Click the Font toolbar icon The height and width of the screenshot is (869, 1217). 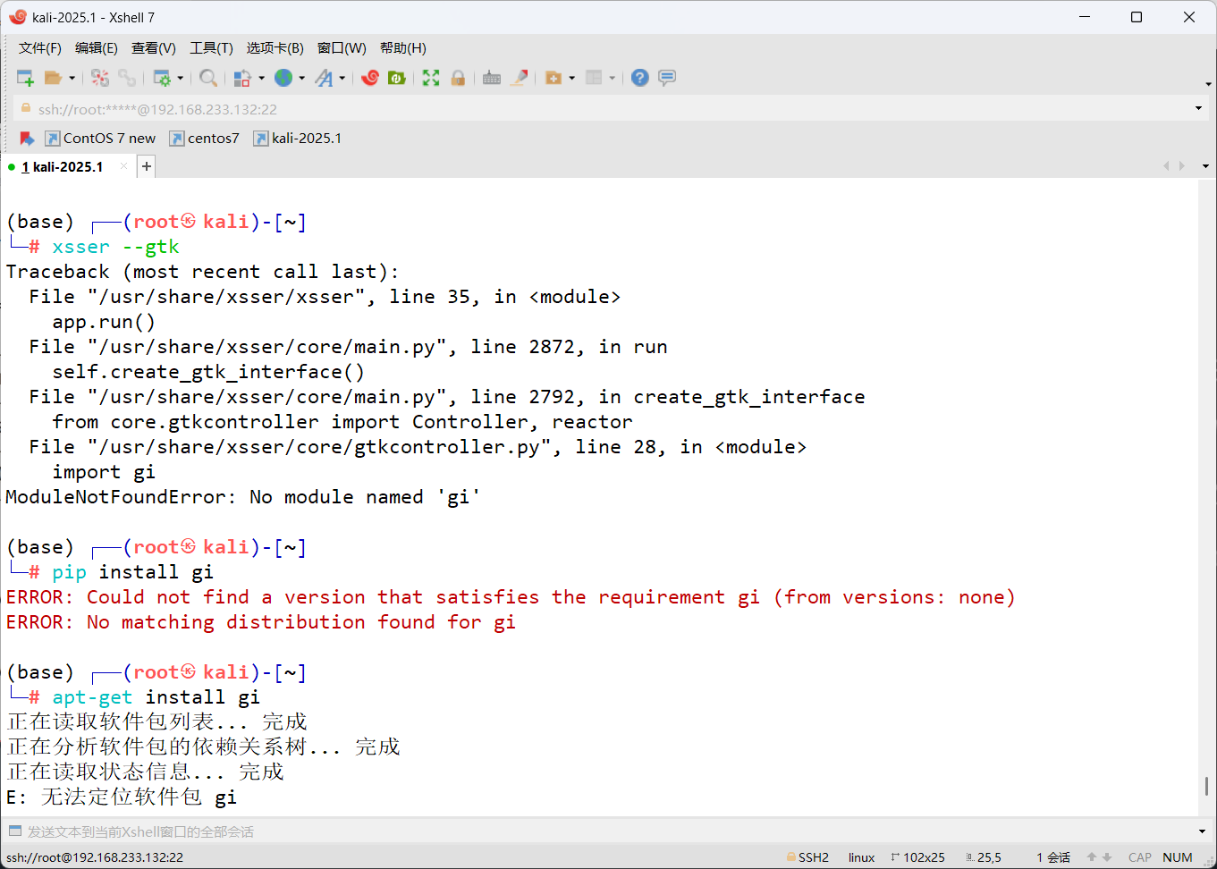click(x=324, y=78)
